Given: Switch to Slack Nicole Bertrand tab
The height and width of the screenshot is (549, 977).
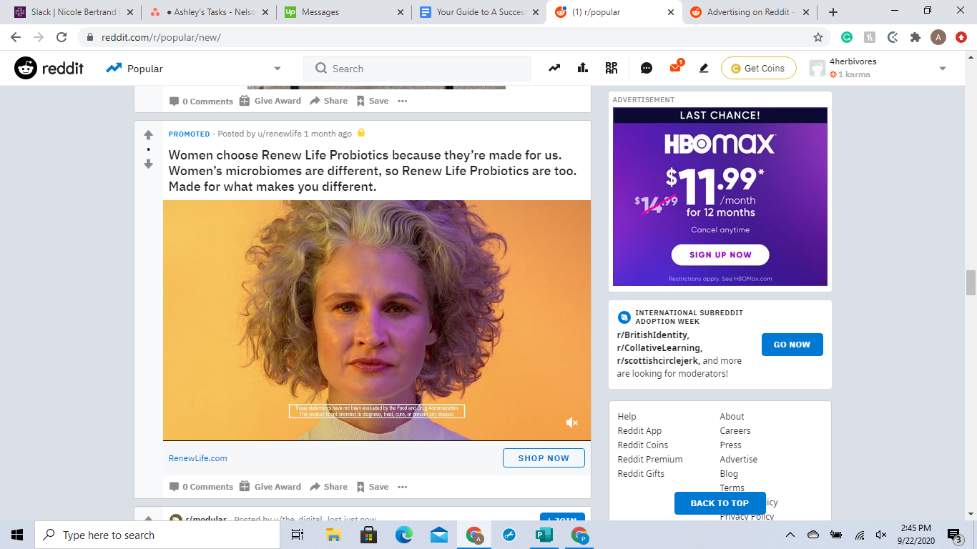Looking at the screenshot, I should [x=74, y=12].
